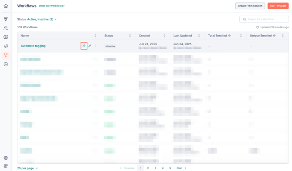The height and width of the screenshot is (171, 292).
Task: Open the settings gear icon in sidebar
Action: click(x=6, y=158)
